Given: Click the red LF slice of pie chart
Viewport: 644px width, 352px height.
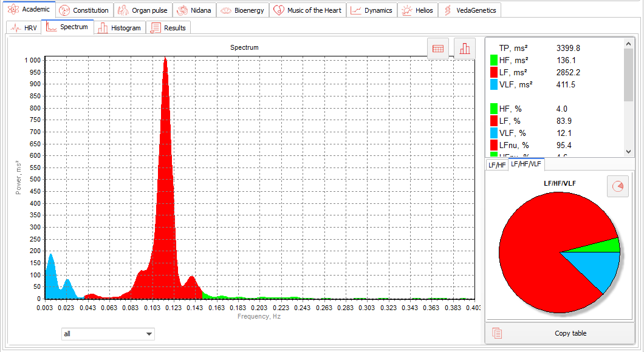Looking at the screenshot, I should coord(535,243).
